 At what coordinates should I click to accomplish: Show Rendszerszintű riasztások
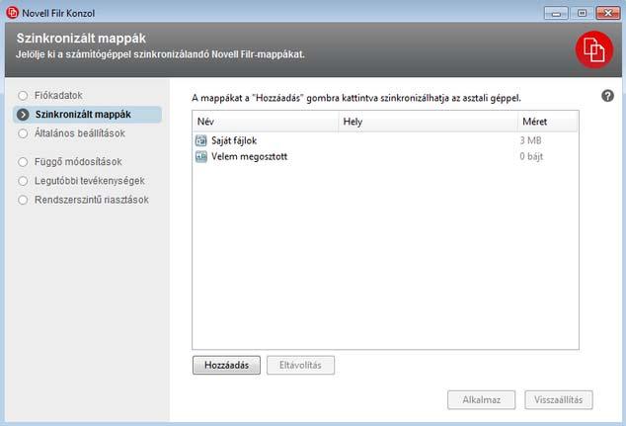(92, 200)
